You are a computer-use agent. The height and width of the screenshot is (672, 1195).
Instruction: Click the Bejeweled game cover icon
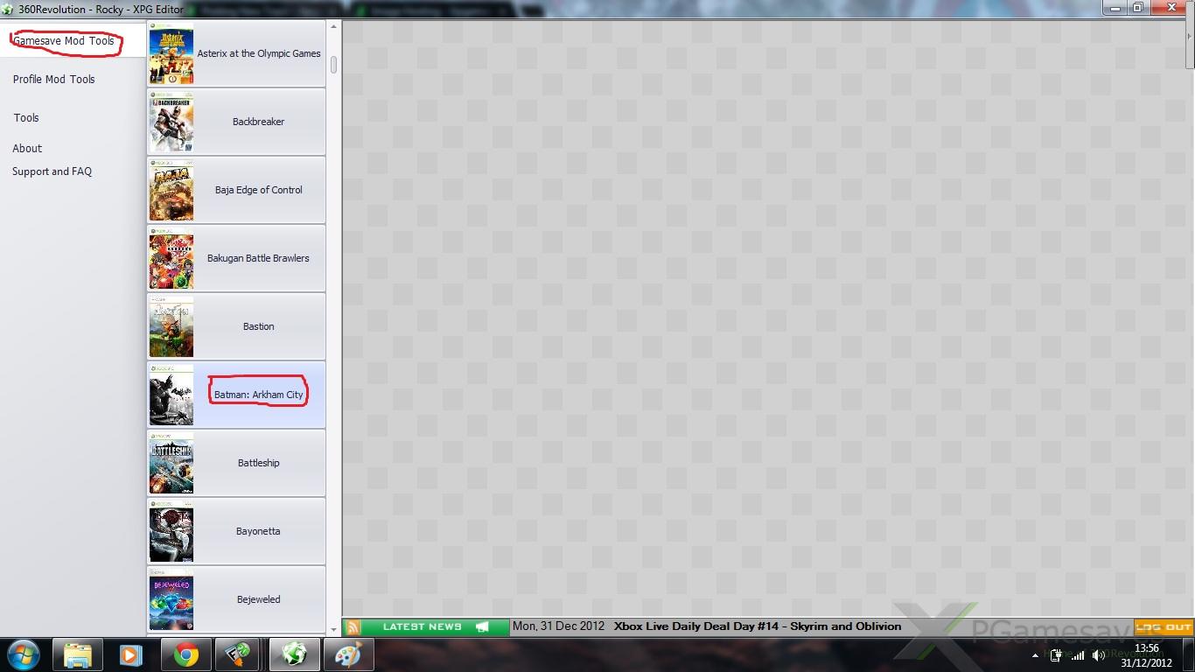click(171, 600)
